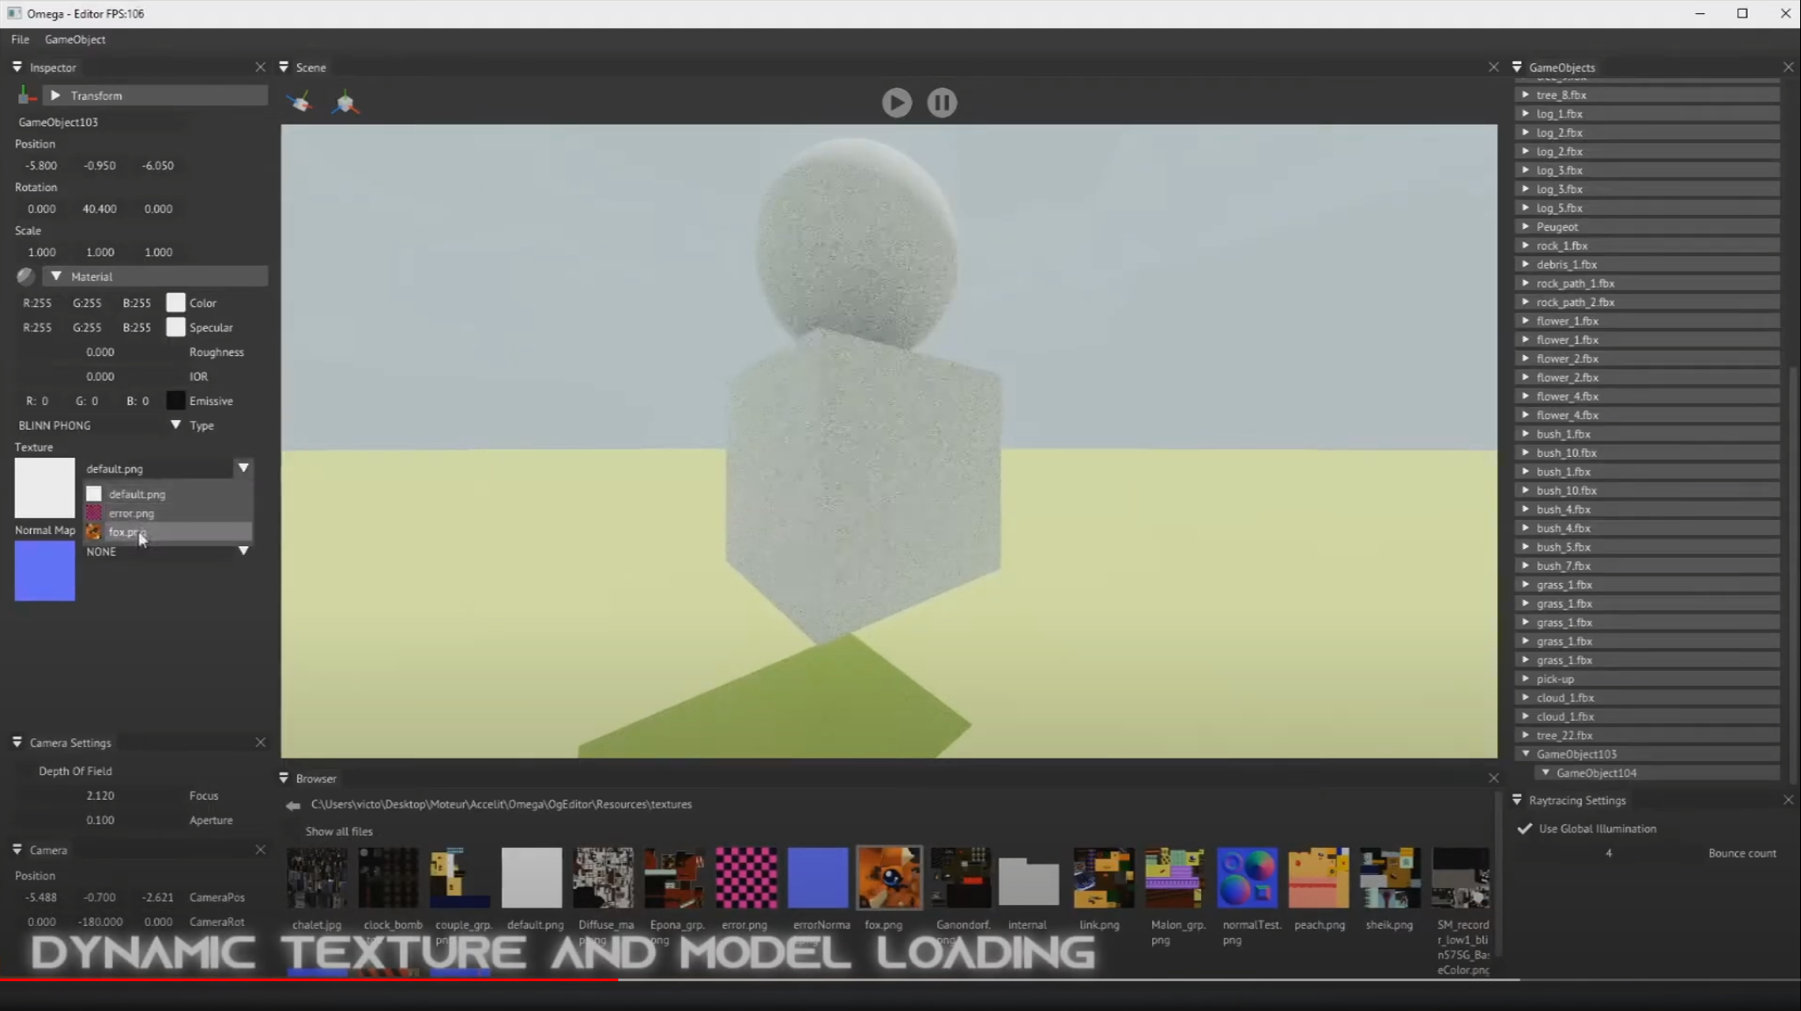The width and height of the screenshot is (1801, 1011).
Task: Click the upright axis gizmo icon in Scene toolbar
Action: (345, 102)
